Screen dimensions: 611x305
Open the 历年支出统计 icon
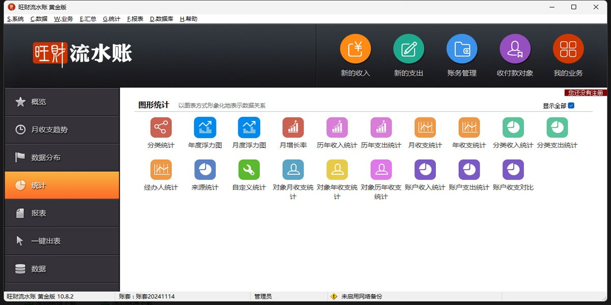[381, 128]
